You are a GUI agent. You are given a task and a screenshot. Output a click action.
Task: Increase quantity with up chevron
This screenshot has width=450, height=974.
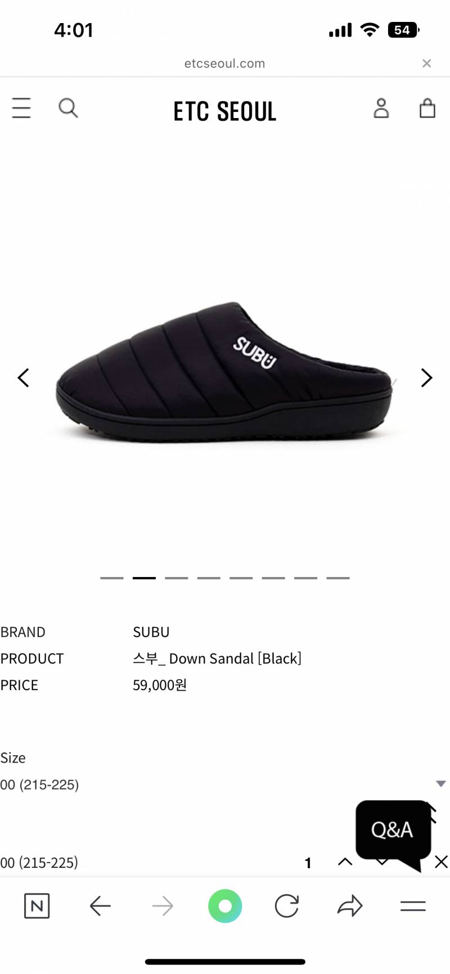click(345, 862)
